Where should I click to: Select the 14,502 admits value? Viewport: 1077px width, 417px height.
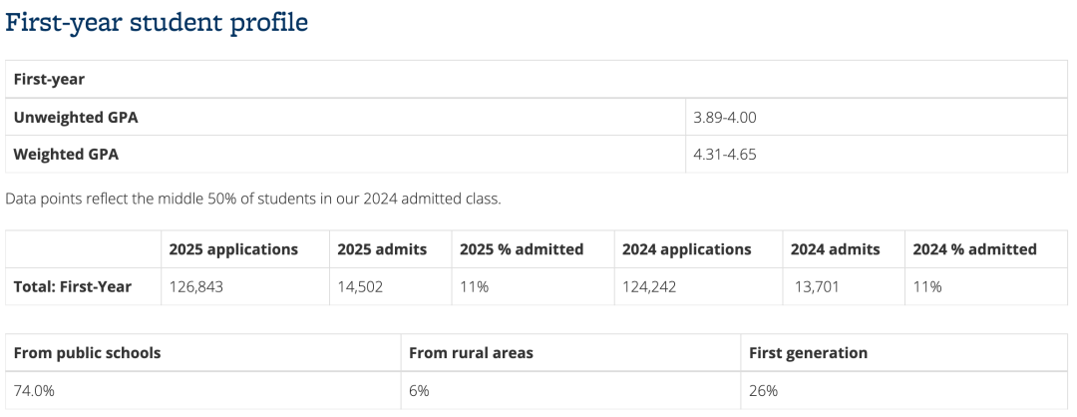click(x=360, y=286)
